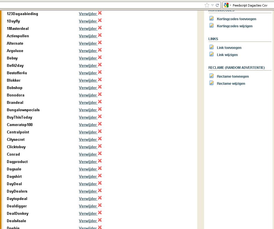274x229 pixels.
Task: Click the red X icon in Citysecret row
Action: click(100, 139)
